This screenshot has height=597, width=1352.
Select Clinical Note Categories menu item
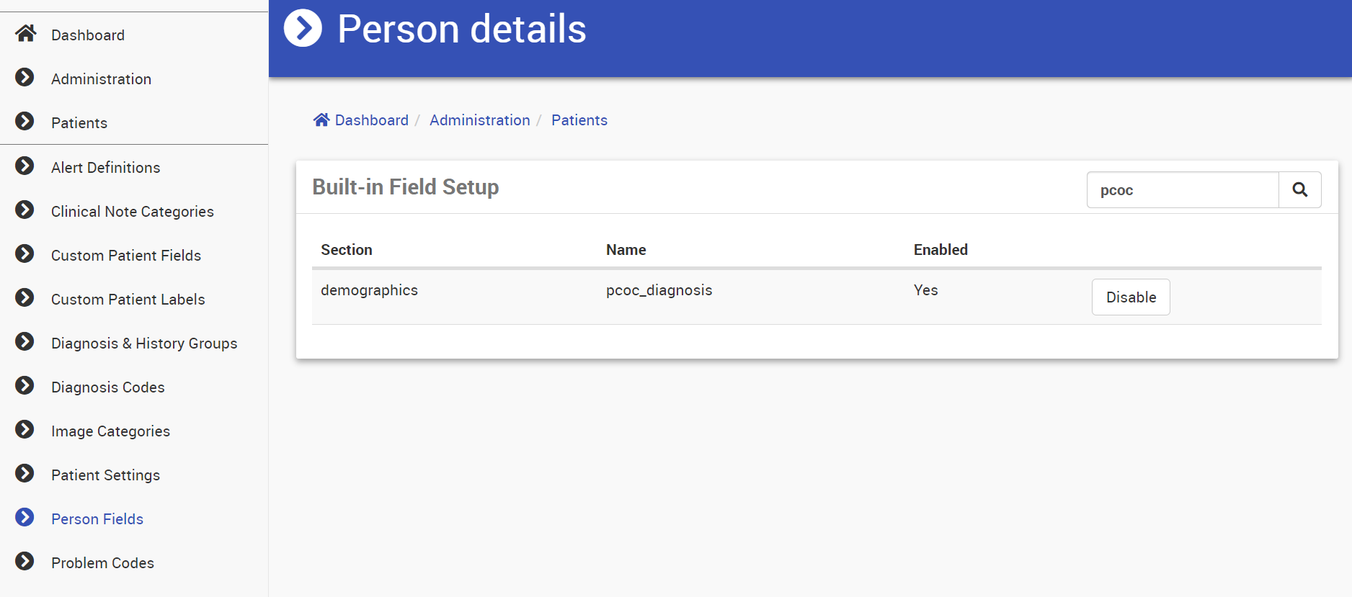coord(132,212)
